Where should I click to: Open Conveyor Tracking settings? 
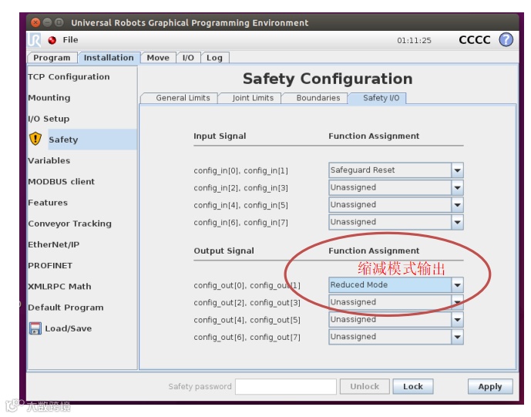tap(70, 224)
